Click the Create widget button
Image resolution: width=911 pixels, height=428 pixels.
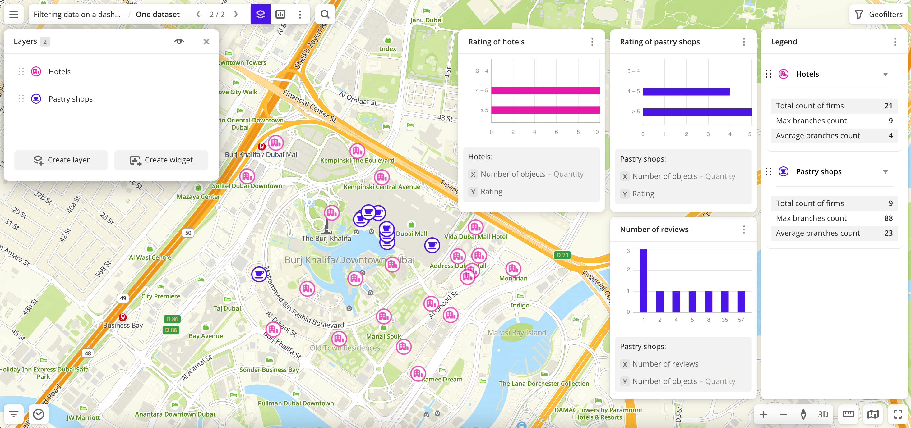click(161, 160)
